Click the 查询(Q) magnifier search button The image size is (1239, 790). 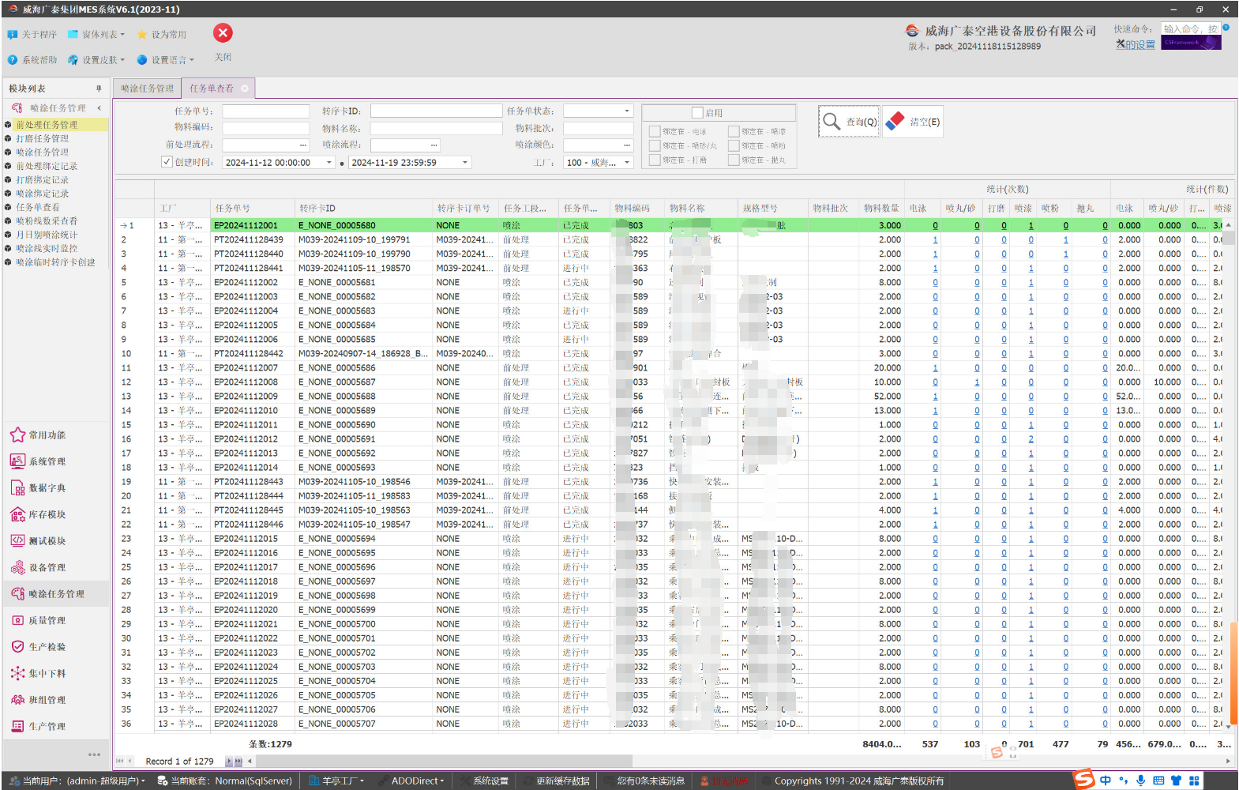(849, 122)
